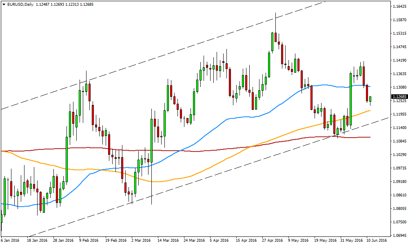This screenshot has width=408, height=245.
Task: Select the open price value 1.12487
Action: 42,4
